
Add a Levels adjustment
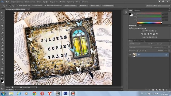(147, 31)
